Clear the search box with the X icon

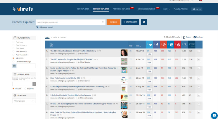point(103,22)
